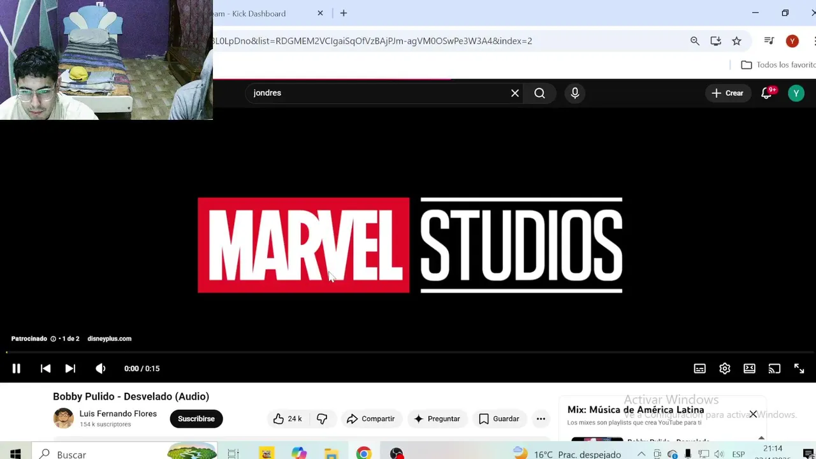Click the Luis Fernando Flores channel avatar
Screen dimensions: 816x459
click(63, 418)
